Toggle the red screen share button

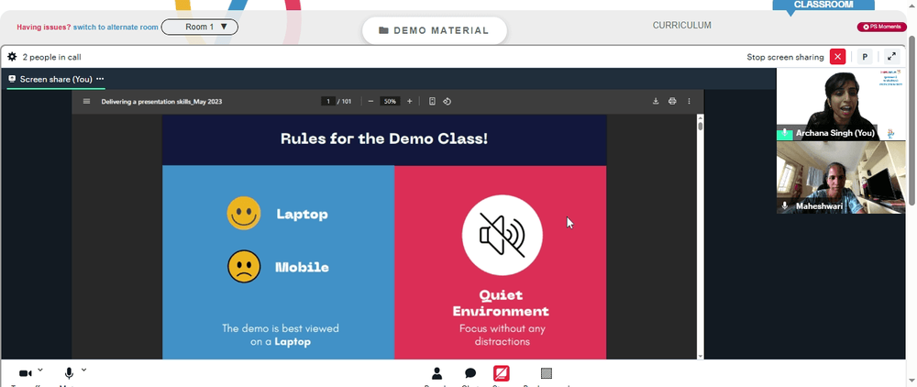point(502,373)
